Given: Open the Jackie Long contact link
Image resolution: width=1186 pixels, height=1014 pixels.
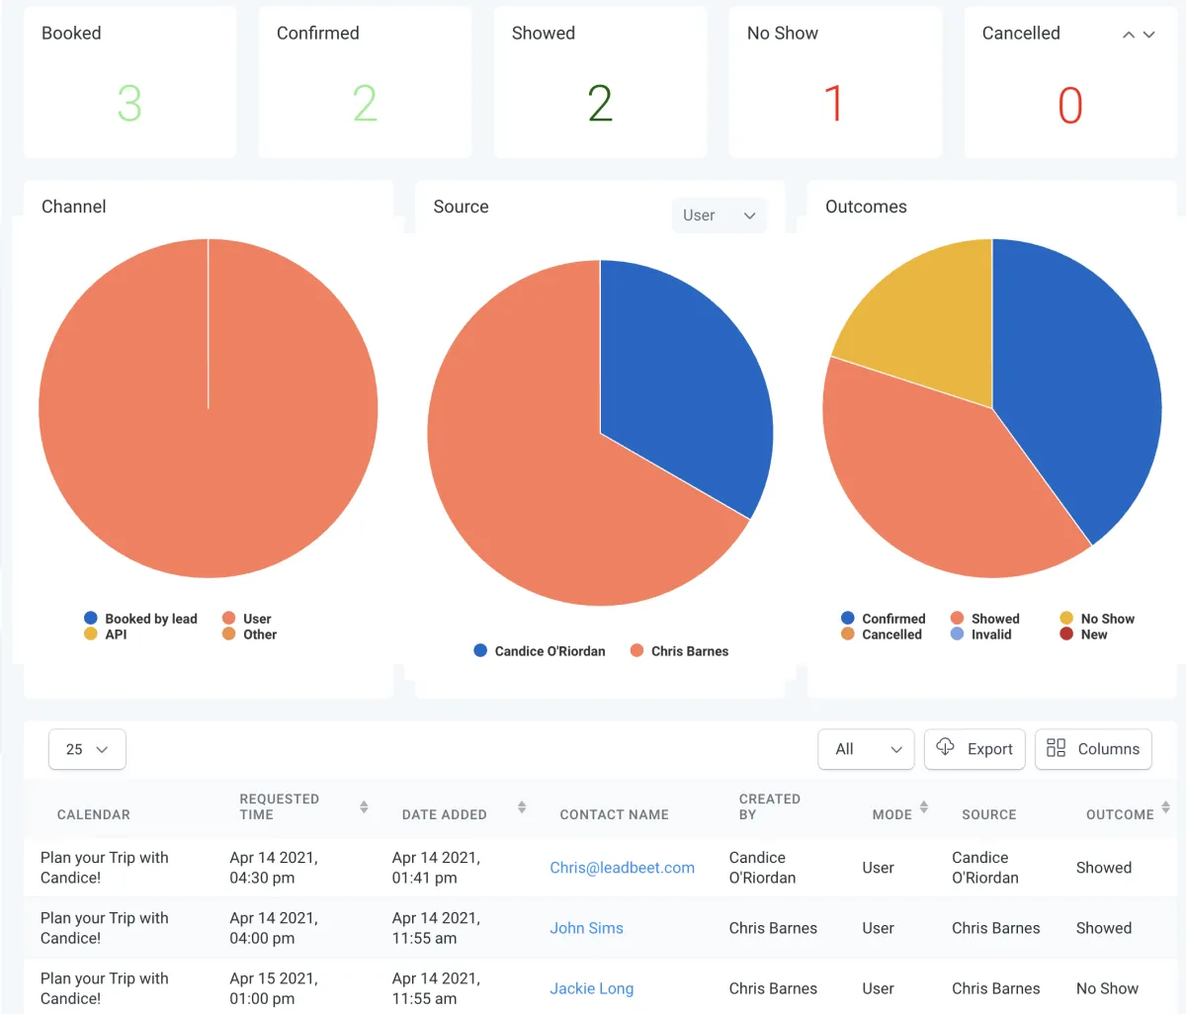Looking at the screenshot, I should [x=592, y=988].
